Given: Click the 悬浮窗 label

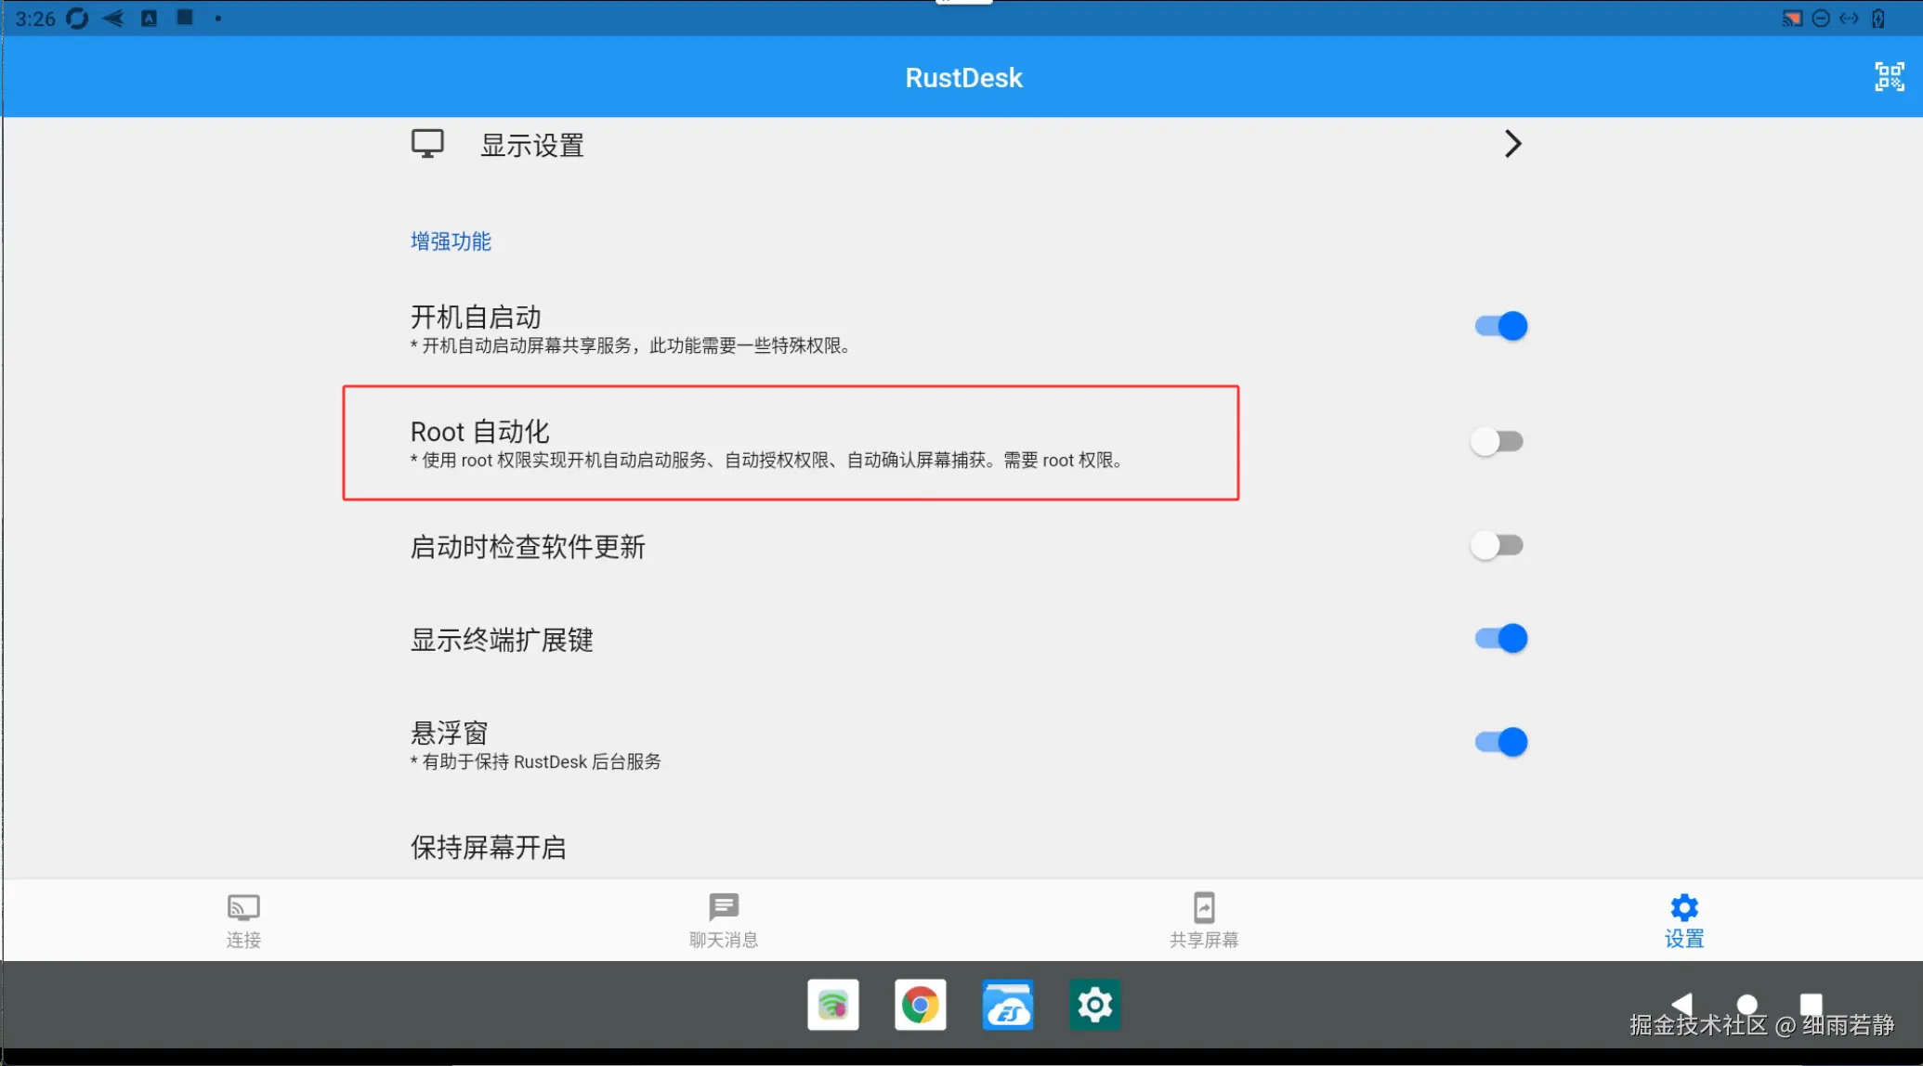Looking at the screenshot, I should pos(450,733).
